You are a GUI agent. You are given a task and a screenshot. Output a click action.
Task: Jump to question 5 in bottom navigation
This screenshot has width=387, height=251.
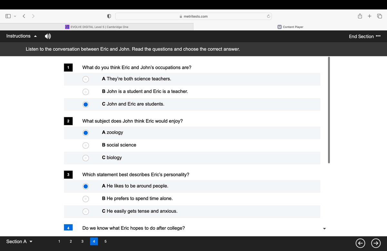click(x=105, y=241)
